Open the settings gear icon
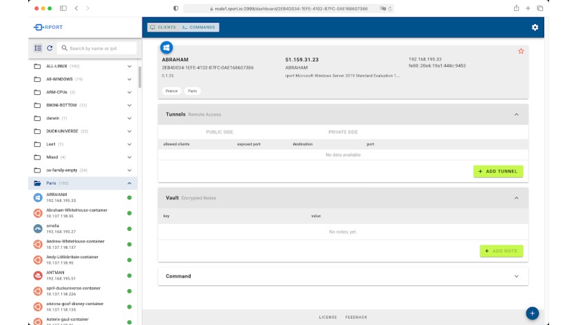Screen dimensions: 578x325 (535, 27)
